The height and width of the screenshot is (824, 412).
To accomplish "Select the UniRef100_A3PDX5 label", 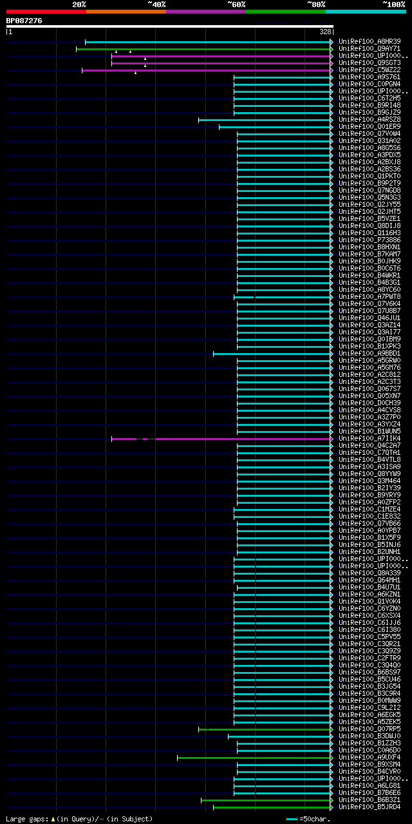I will 370,155.
